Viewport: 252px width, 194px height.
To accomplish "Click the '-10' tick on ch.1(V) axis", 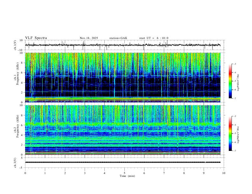I will pyautogui.click(x=21, y=50).
